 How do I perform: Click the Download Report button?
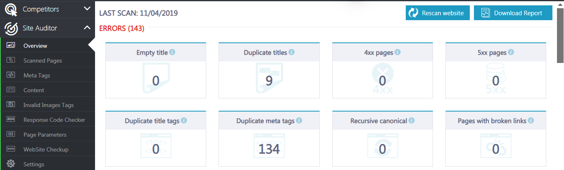coord(513,13)
